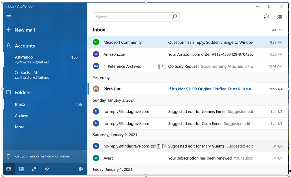Image resolution: width=291 pixels, height=177 pixels.
Task: Open the Microsoft Community email
Action: [187, 42]
